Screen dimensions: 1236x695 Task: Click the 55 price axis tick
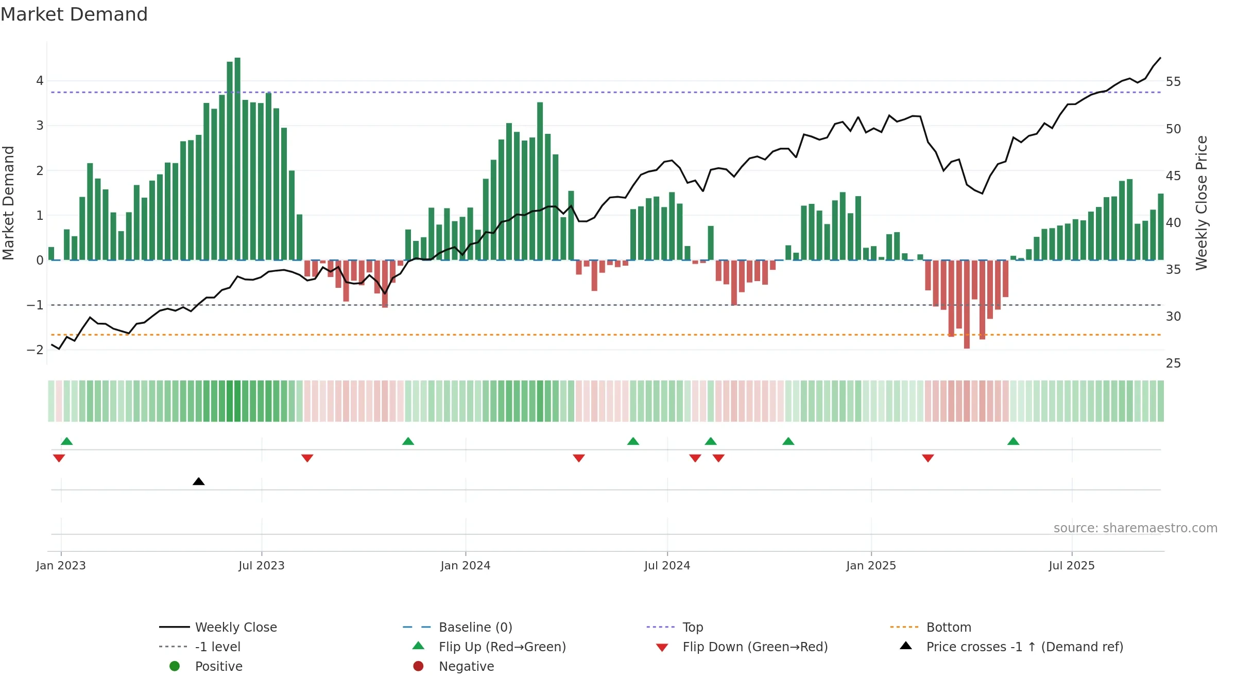coord(1174,82)
